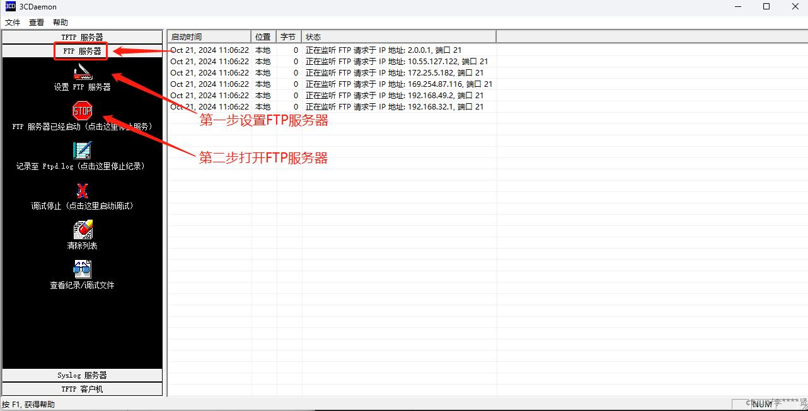
Task: Select the log row listening on IP 169.254.87.116
Action: (x=332, y=84)
